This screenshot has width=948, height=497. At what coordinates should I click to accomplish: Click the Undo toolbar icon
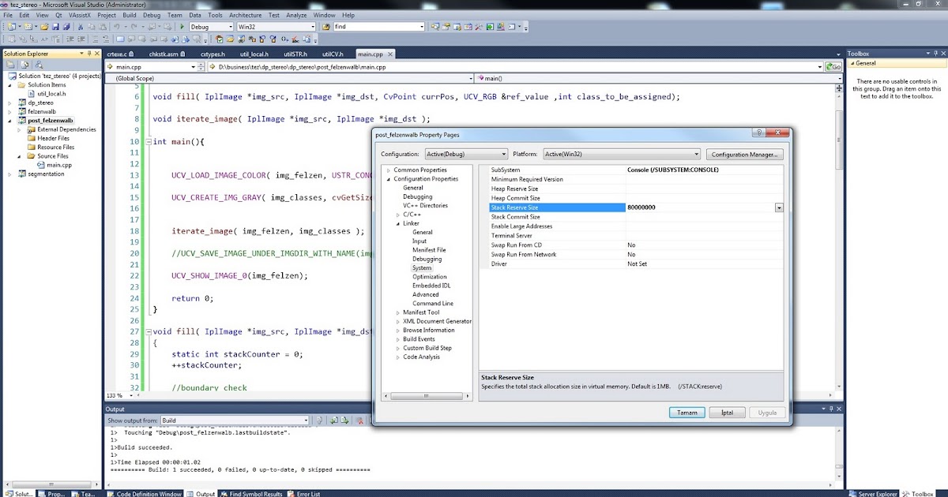(x=116, y=27)
